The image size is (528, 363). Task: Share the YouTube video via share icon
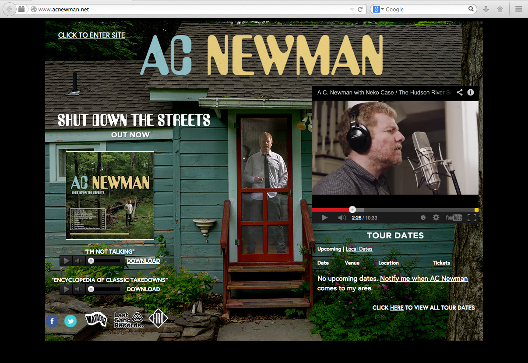click(x=460, y=92)
